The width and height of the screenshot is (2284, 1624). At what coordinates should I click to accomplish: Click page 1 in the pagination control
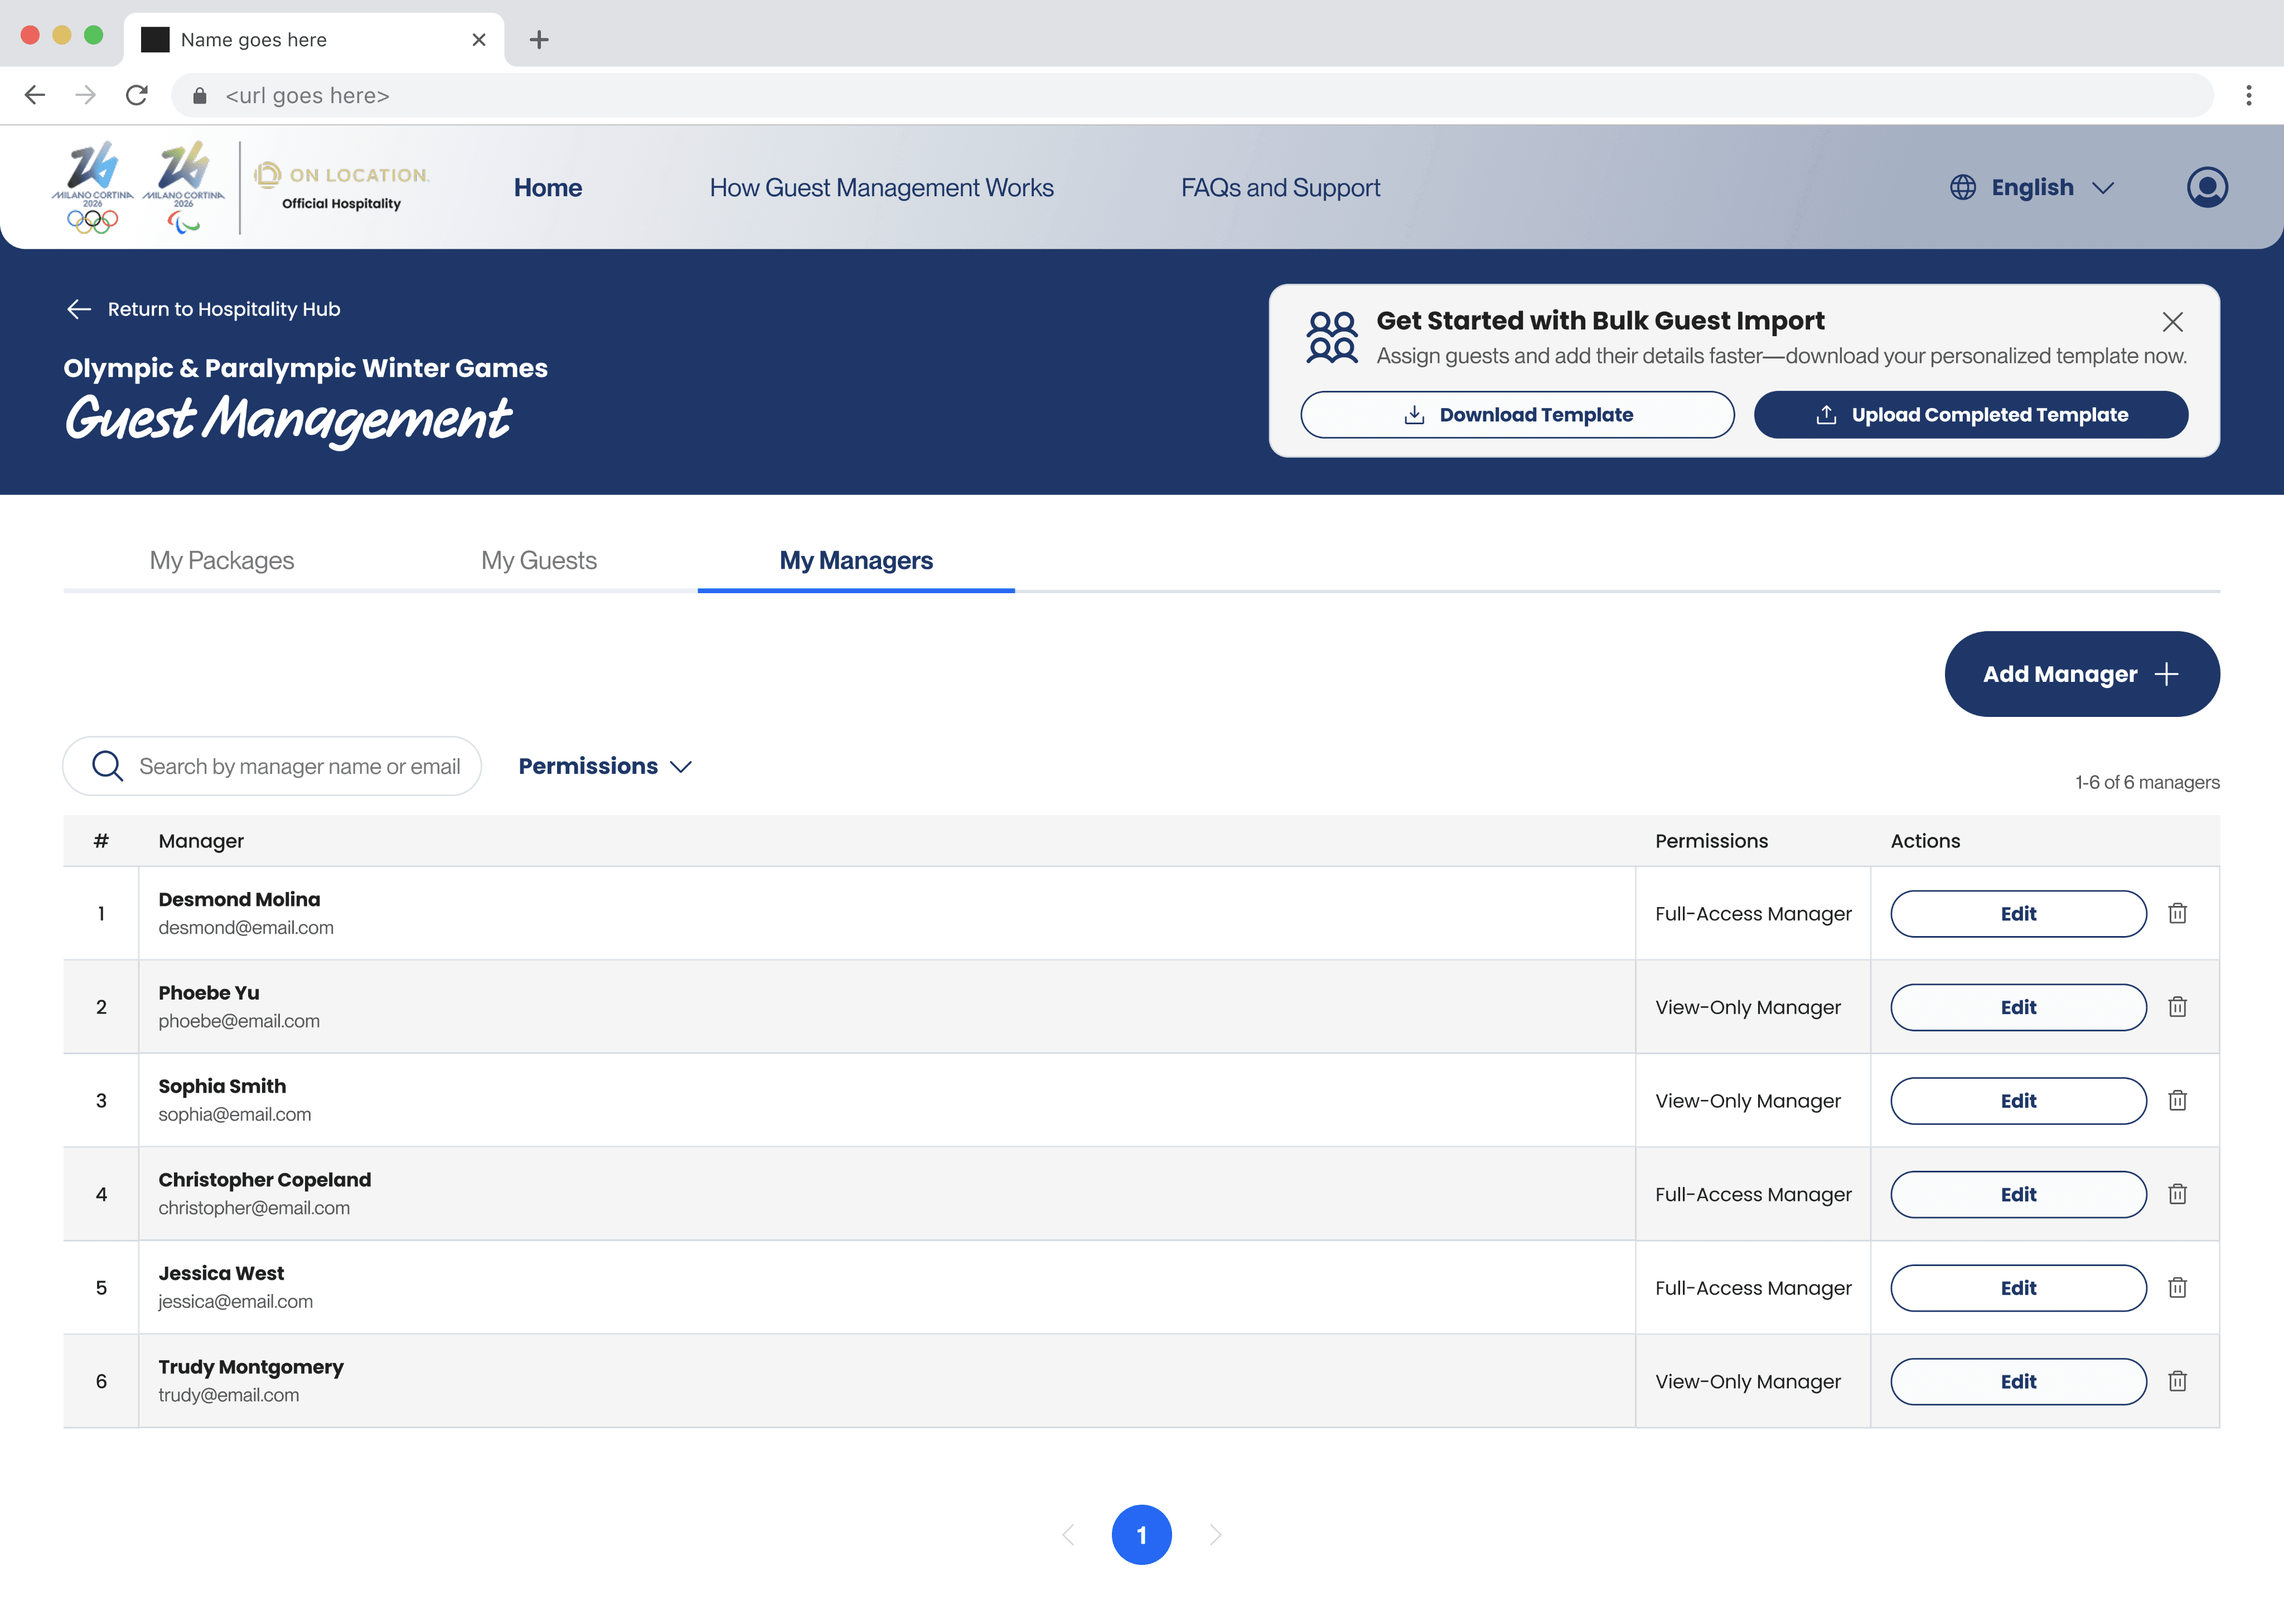click(1142, 1534)
